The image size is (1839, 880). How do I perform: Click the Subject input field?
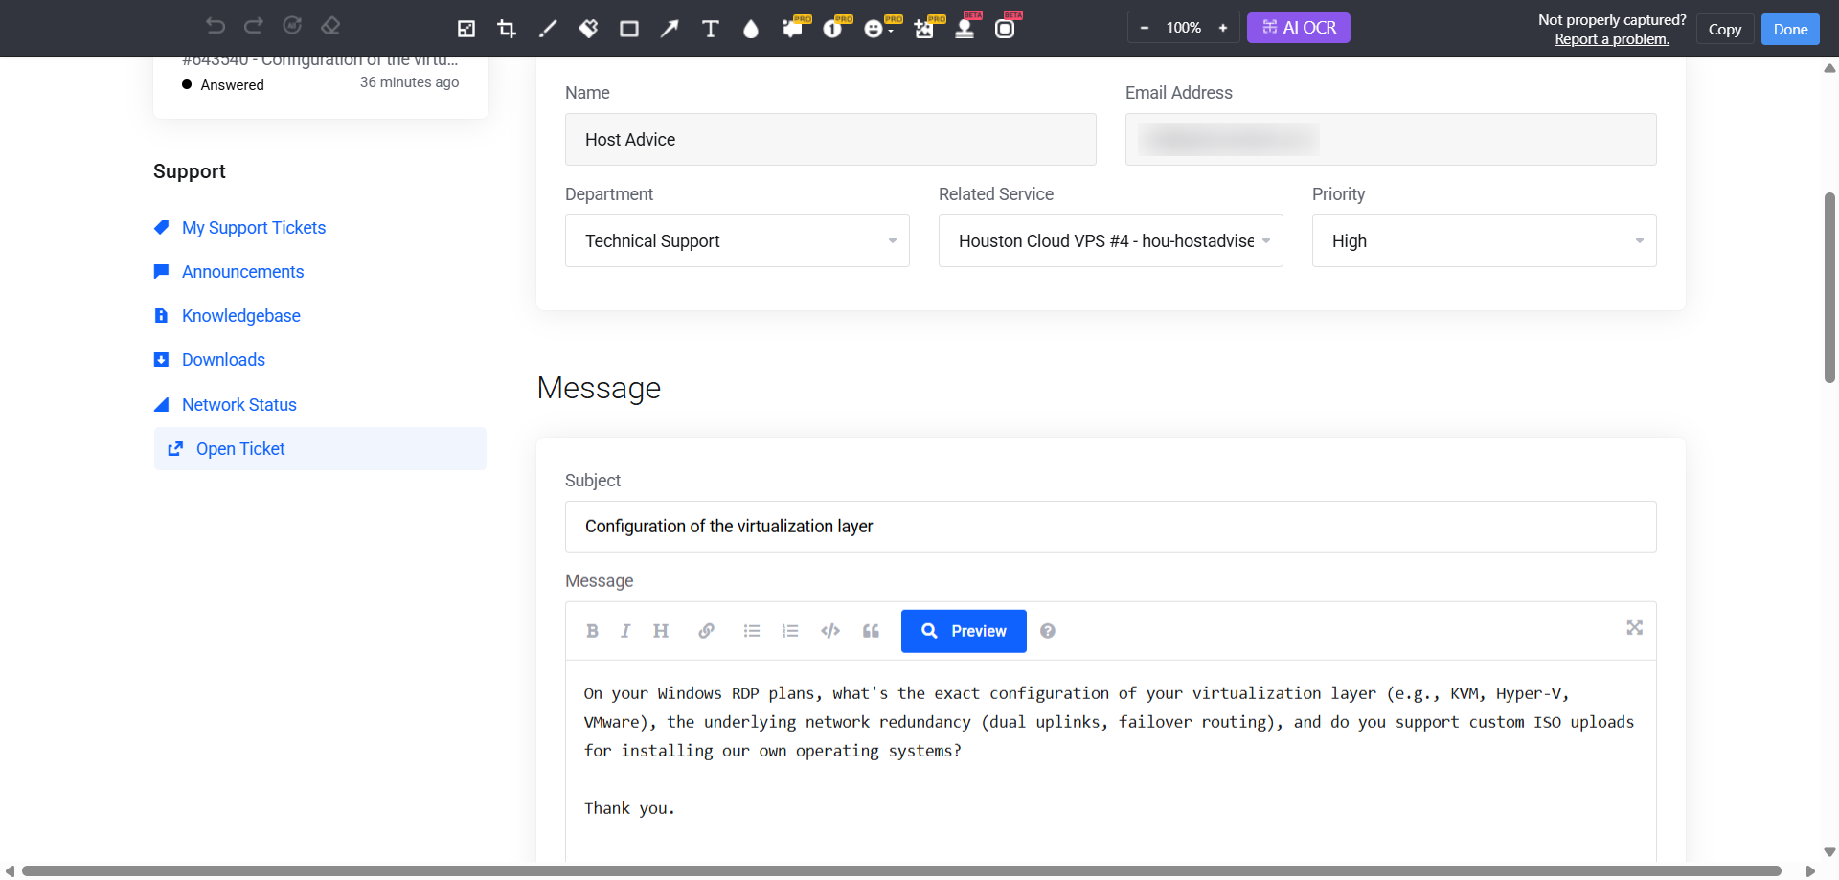point(1111,527)
